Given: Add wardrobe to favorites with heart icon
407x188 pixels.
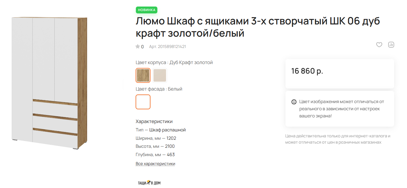Looking at the screenshot, I should (379, 45).
